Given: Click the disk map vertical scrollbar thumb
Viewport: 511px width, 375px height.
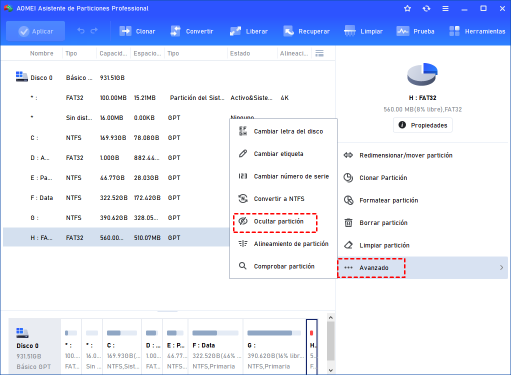Looking at the screenshot, I should click(x=331, y=341).
